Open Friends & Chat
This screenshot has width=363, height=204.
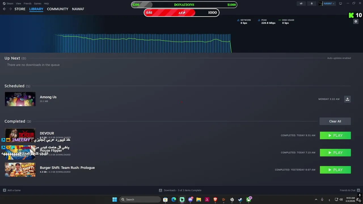point(350,190)
